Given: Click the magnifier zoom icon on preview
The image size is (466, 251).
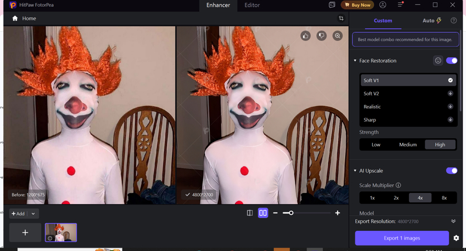Looking at the screenshot, I should 338,36.
